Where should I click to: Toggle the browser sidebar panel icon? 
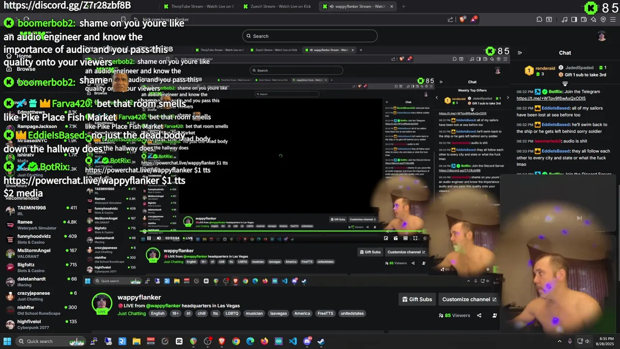(x=574, y=19)
